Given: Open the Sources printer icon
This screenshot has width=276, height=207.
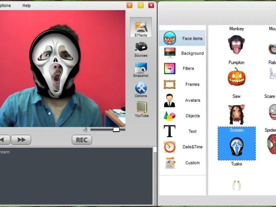Looking at the screenshot, I should (141, 49).
